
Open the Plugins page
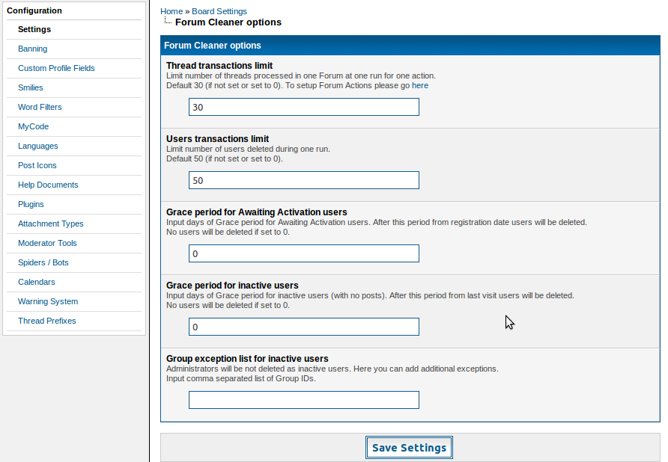[x=31, y=204]
